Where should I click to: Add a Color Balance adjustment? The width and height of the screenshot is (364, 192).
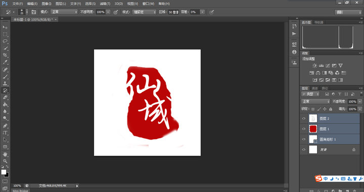[x=318, y=73]
